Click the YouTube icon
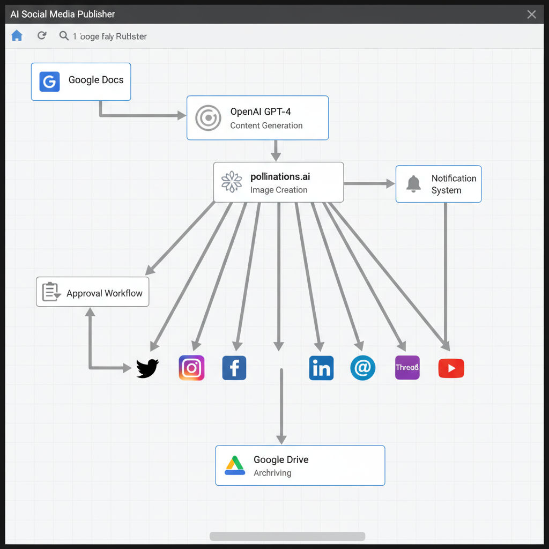Screen dimensions: 549x549 (451, 368)
